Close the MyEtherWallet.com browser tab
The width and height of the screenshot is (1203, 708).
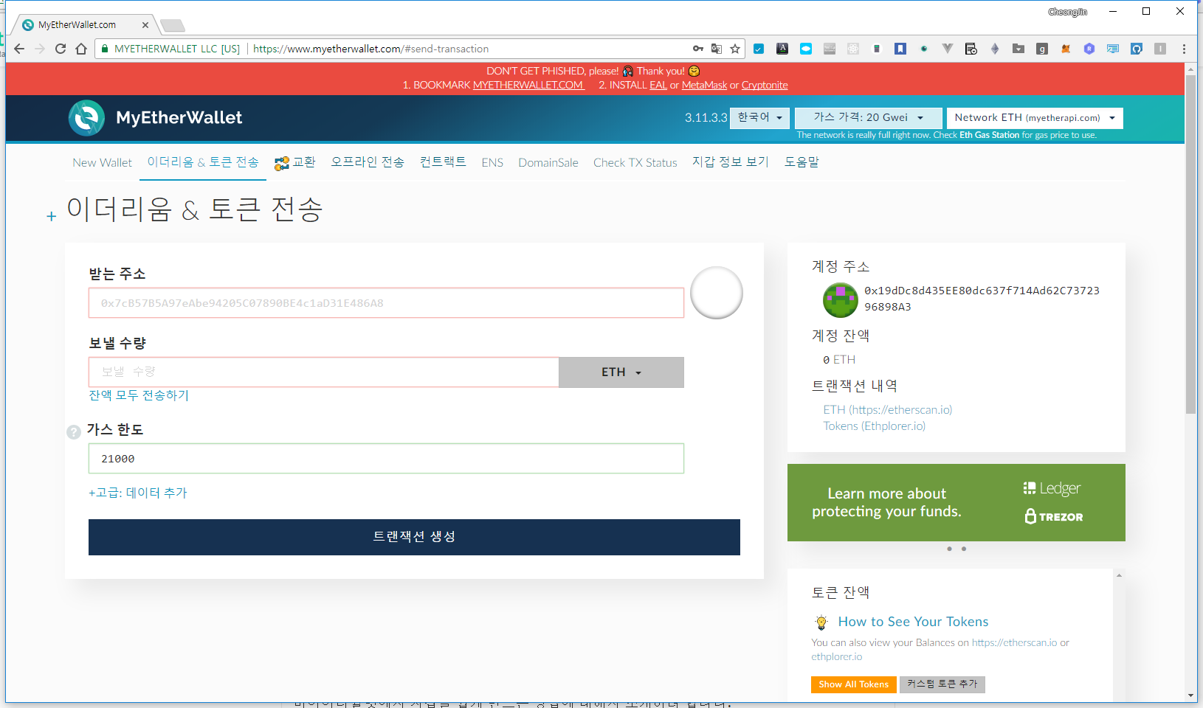click(145, 25)
